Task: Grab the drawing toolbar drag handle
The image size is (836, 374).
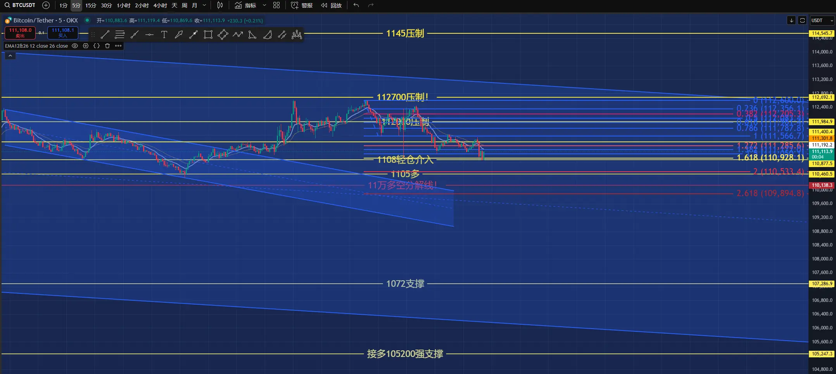Action: (x=93, y=35)
